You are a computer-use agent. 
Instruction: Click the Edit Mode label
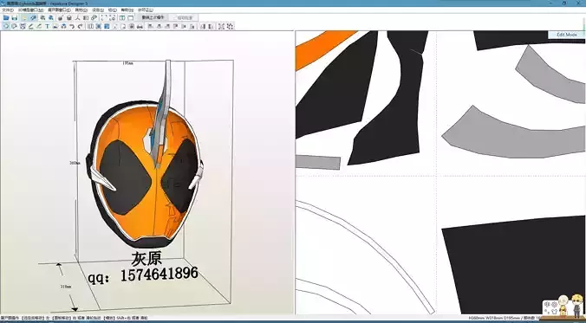(567, 35)
